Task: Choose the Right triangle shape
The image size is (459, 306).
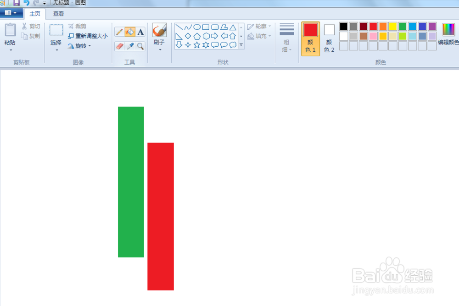Action: point(179,36)
